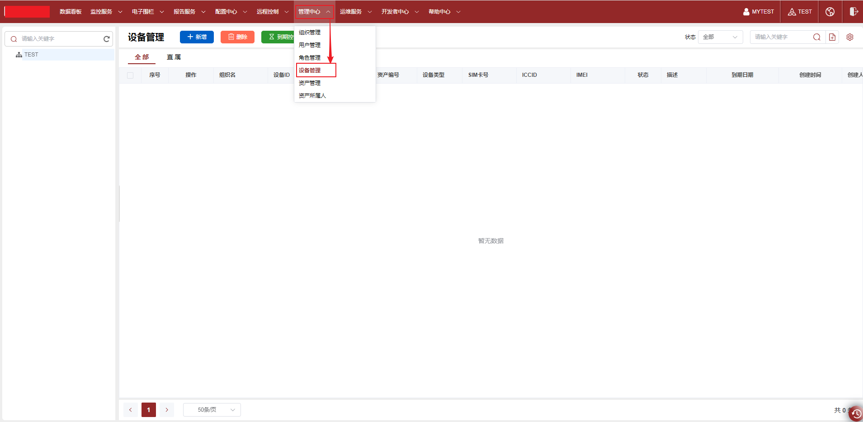Toggle the select-all checkbox in table header
Image resolution: width=863 pixels, height=422 pixels.
[130, 75]
